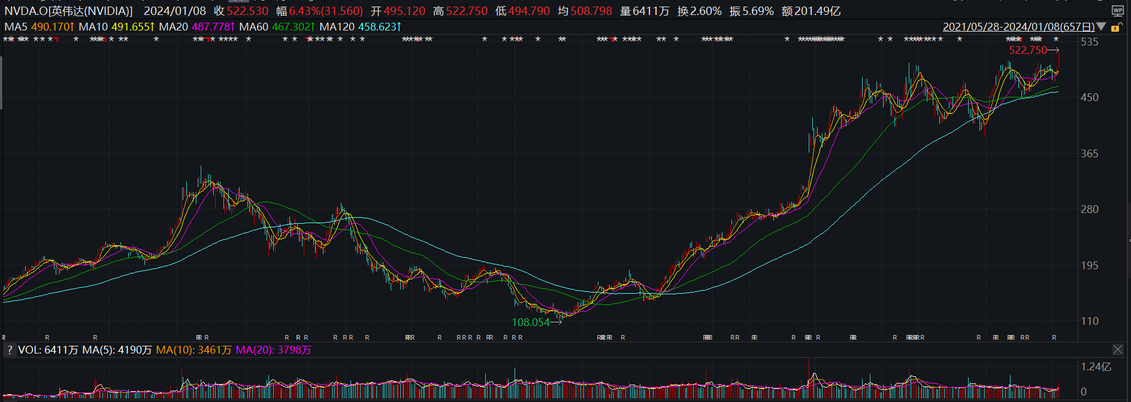Click the MA(5): 4190万 volume average
Screen dimensions: 1131x402
[117, 350]
